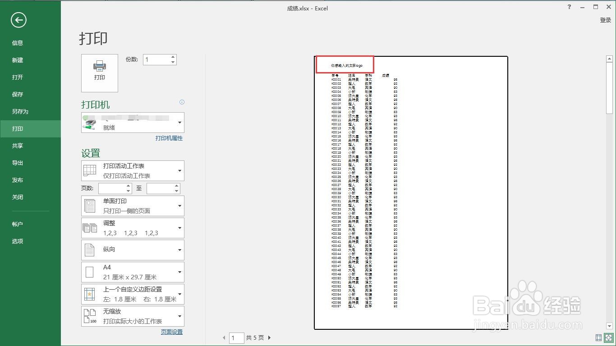Select Open in the backstage menu
The image size is (616, 346).
point(30,77)
